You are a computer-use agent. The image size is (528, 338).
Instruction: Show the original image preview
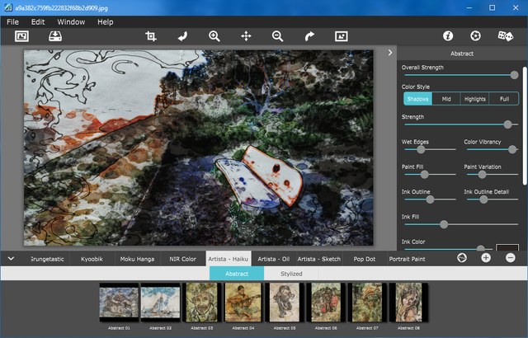click(x=341, y=36)
